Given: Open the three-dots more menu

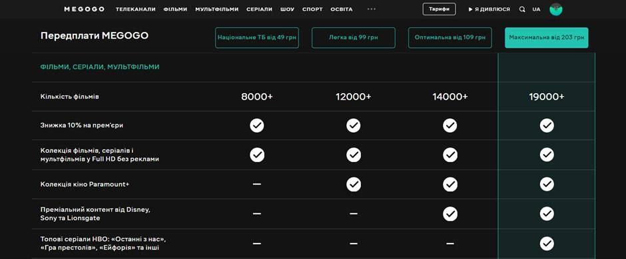Looking at the screenshot, I should 372,9.
